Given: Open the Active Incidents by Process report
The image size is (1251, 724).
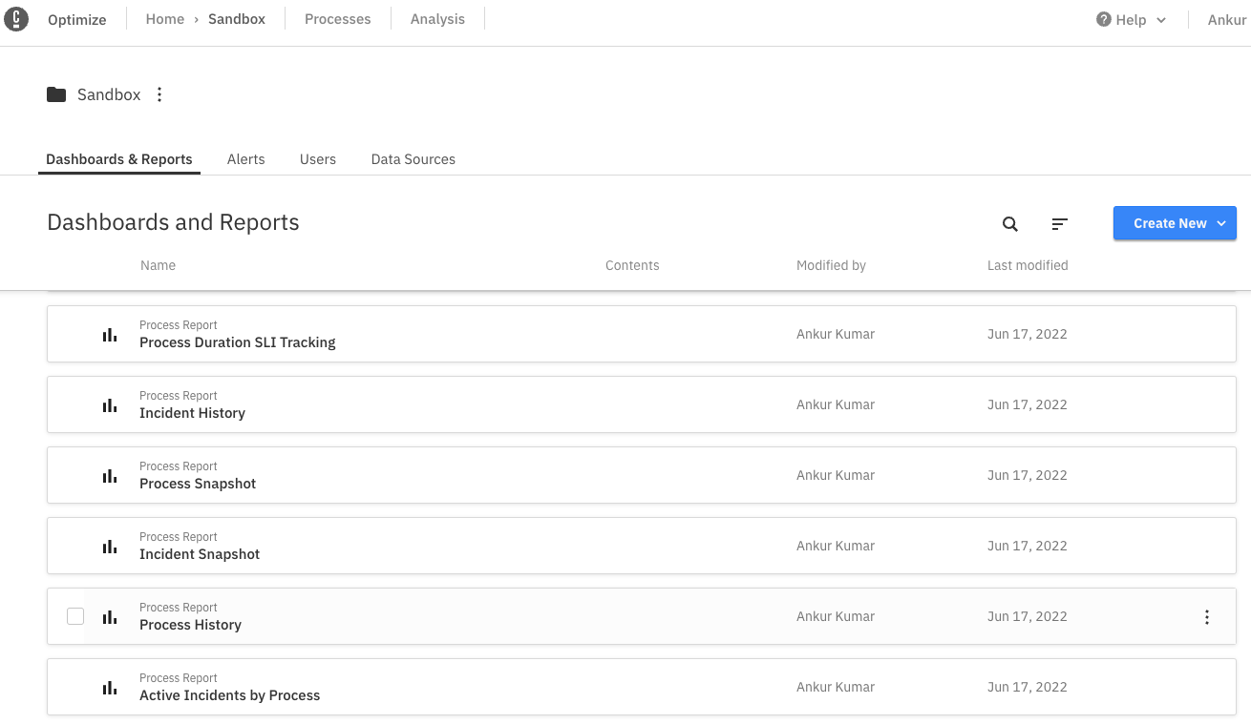Looking at the screenshot, I should point(230,695).
